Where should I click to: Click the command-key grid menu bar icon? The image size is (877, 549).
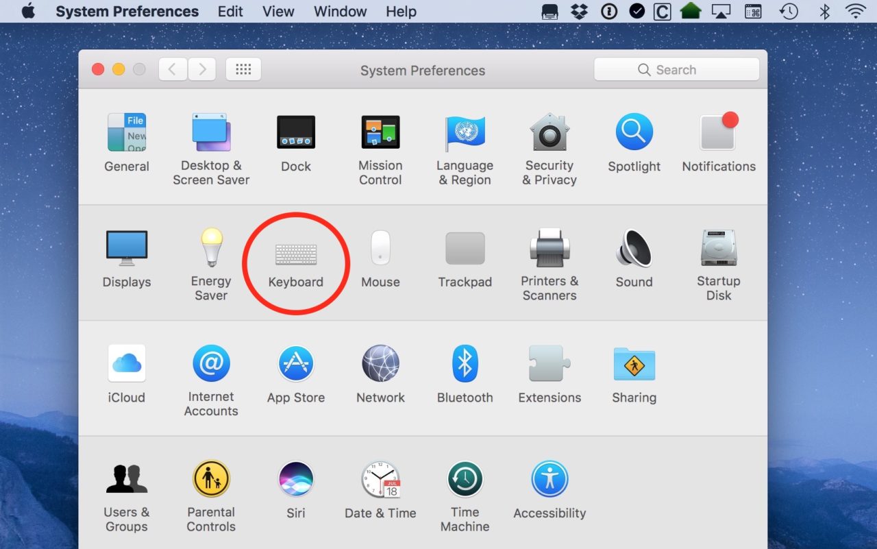click(753, 11)
